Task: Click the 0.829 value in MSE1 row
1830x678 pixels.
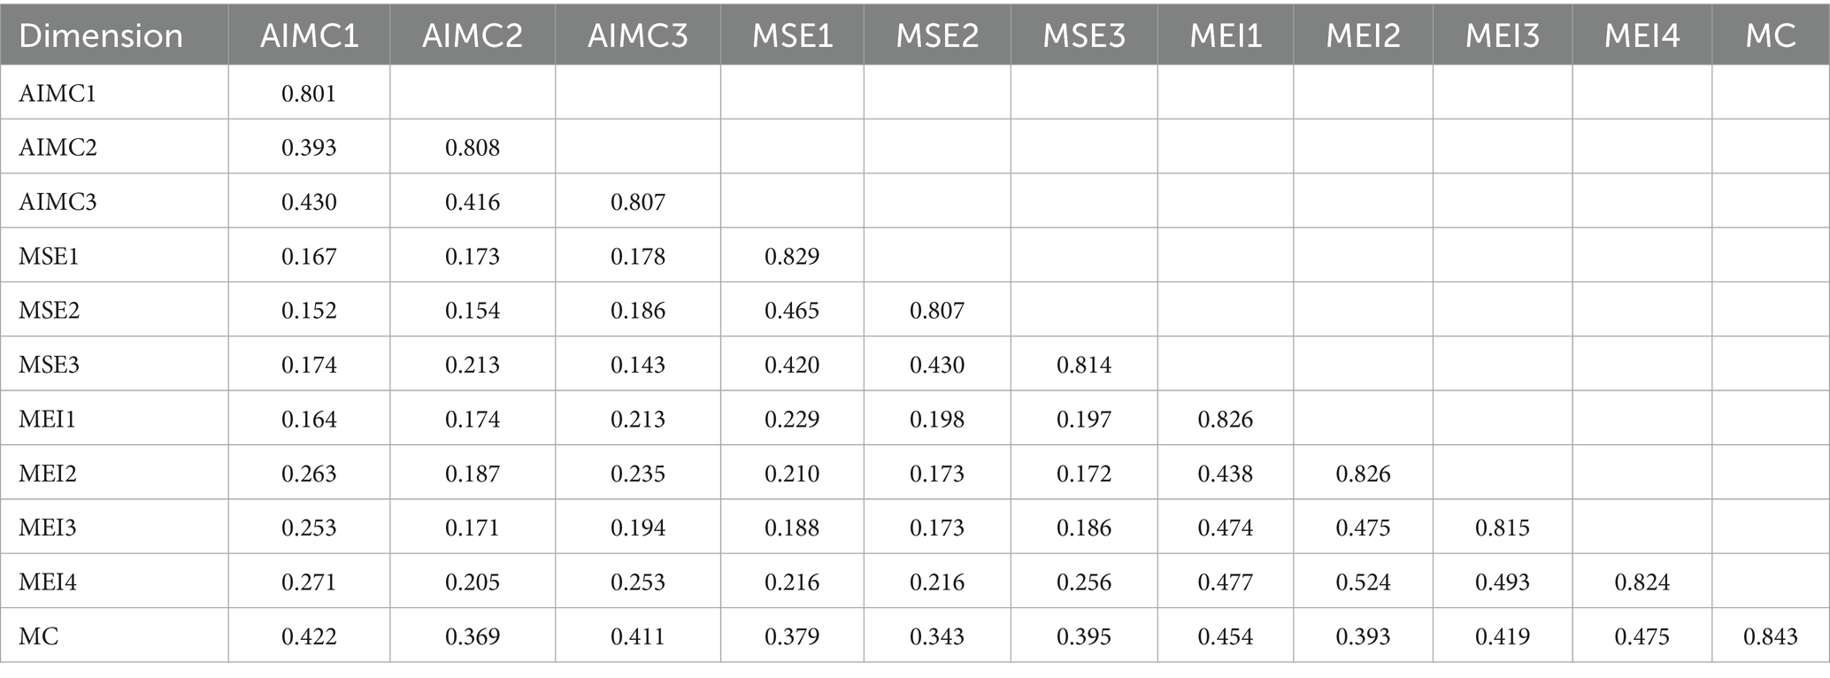Action: point(792,257)
